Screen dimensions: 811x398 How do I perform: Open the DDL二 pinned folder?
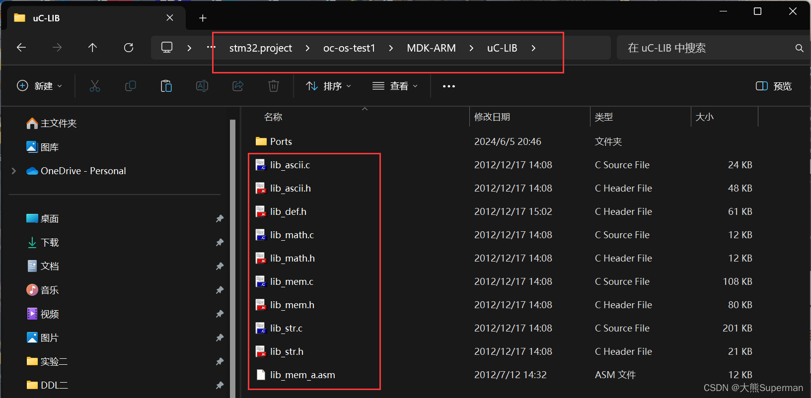click(47, 385)
